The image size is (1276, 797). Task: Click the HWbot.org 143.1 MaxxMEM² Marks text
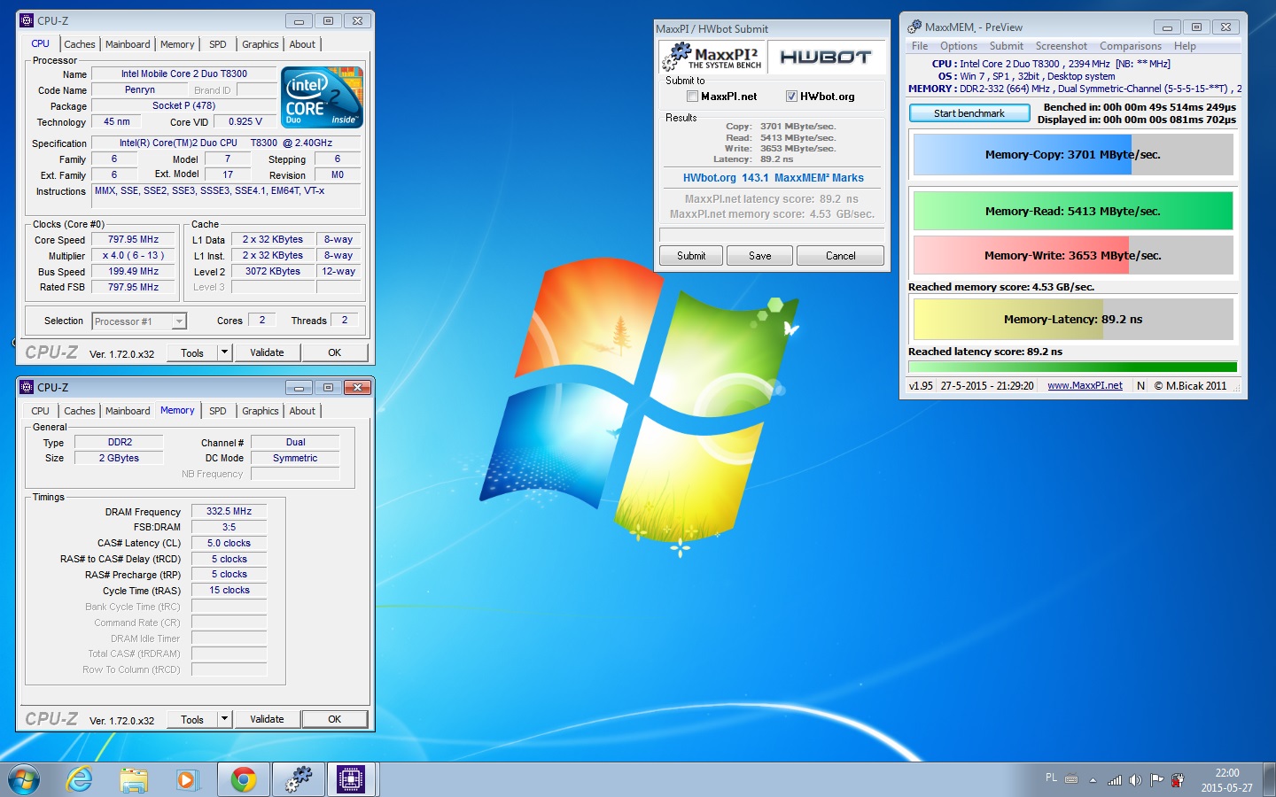click(x=773, y=178)
